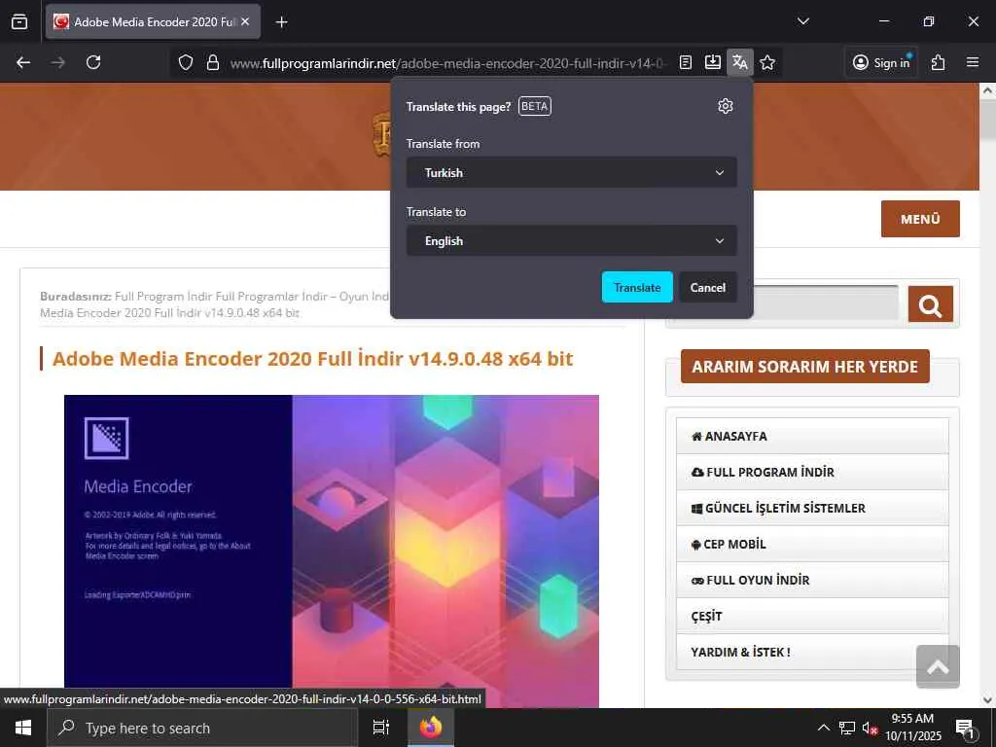Click ARARIM SORARIM HER YERDE banner
Viewport: 996px width, 747px height.
804,367
